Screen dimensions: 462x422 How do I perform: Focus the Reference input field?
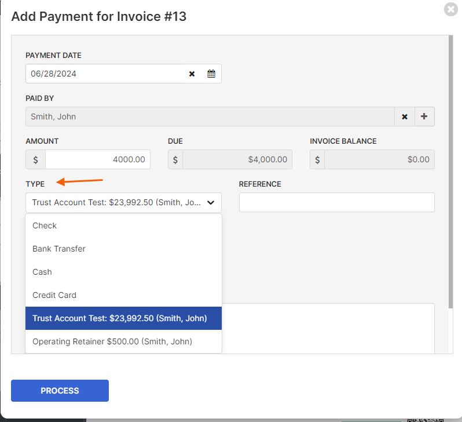[337, 202]
